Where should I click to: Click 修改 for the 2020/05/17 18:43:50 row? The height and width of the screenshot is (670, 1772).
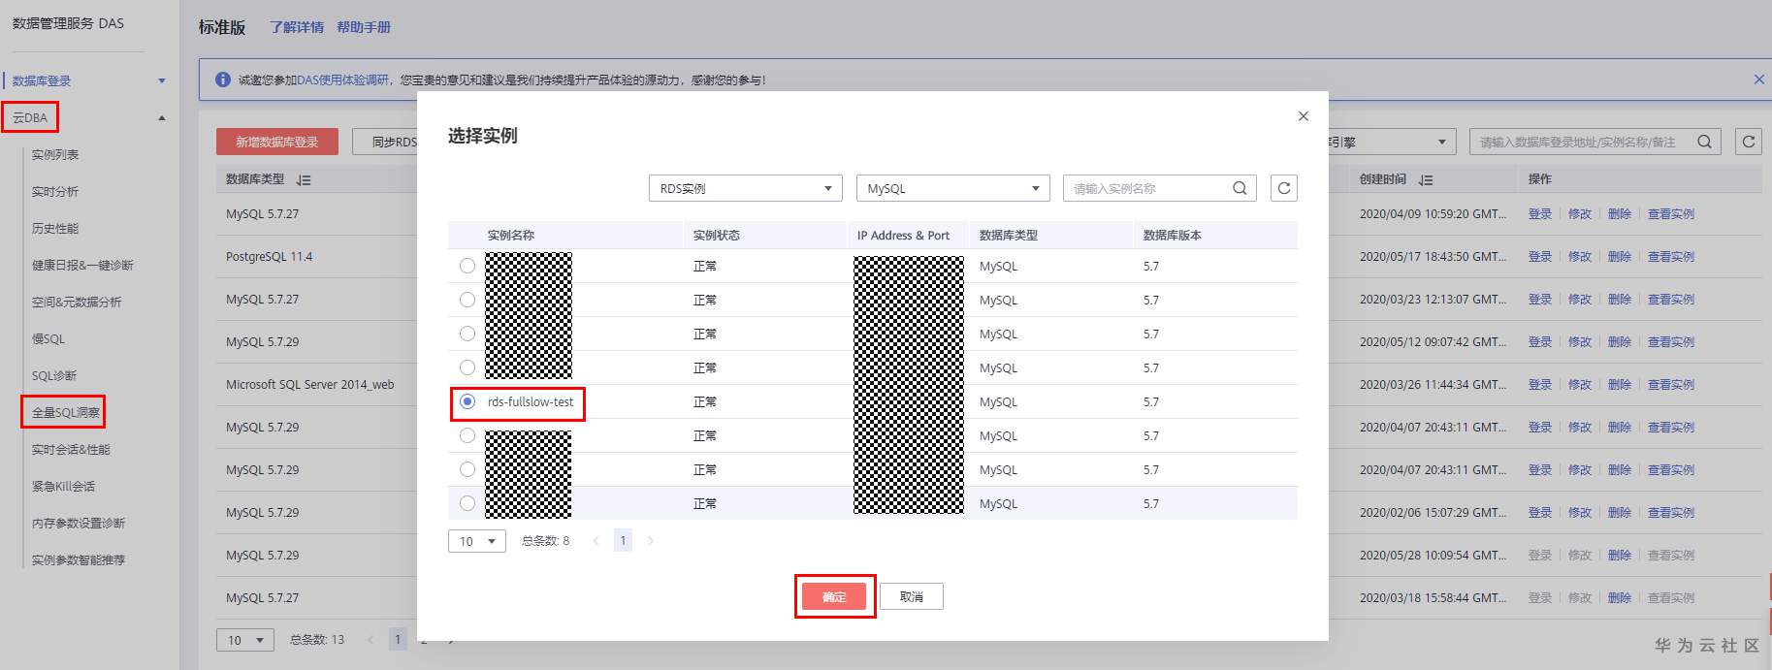[1580, 257]
